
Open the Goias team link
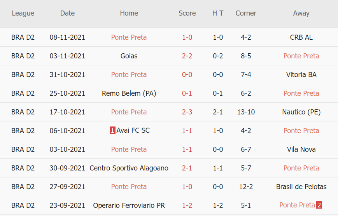point(129,56)
